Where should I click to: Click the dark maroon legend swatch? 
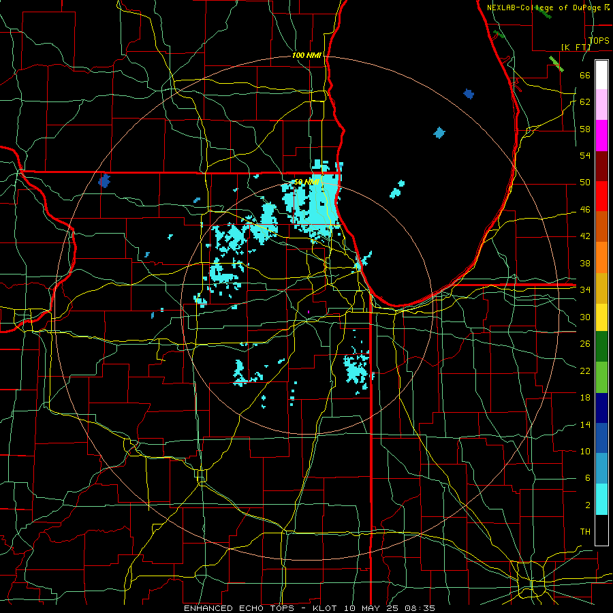click(601, 166)
